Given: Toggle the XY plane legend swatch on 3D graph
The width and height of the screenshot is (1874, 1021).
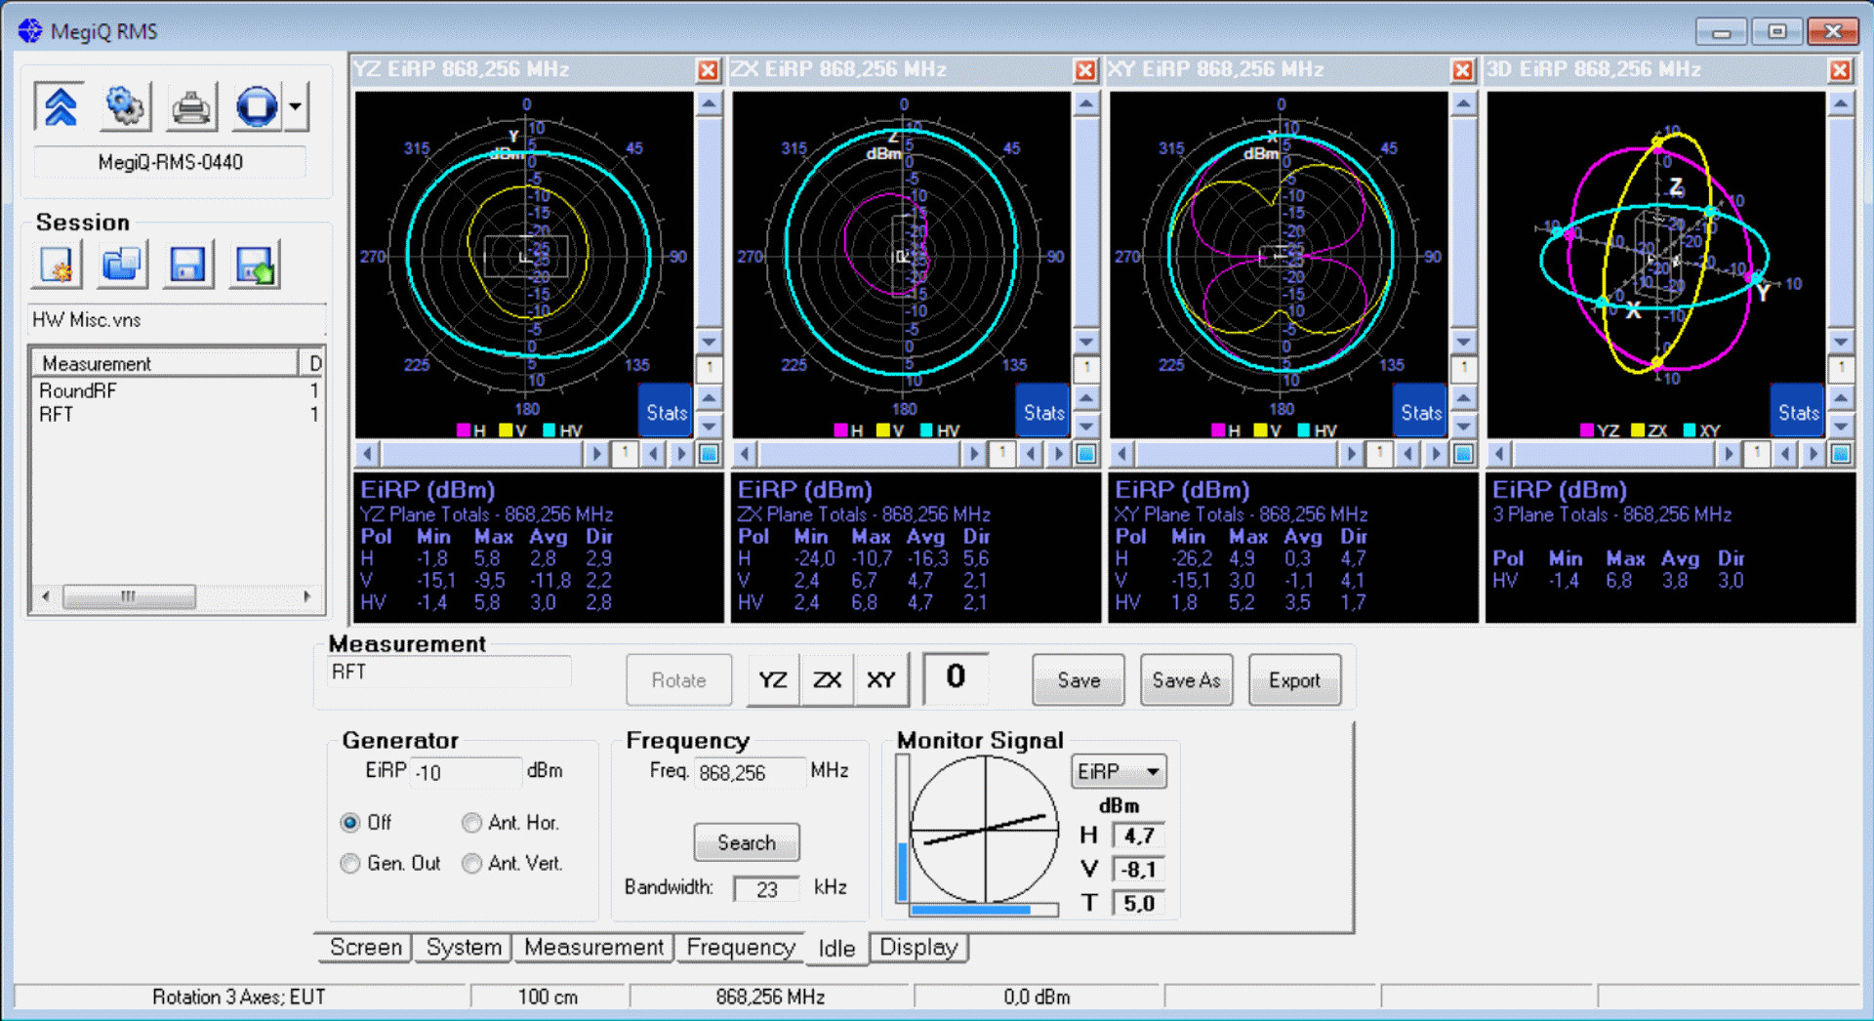Looking at the screenshot, I should [x=1690, y=430].
